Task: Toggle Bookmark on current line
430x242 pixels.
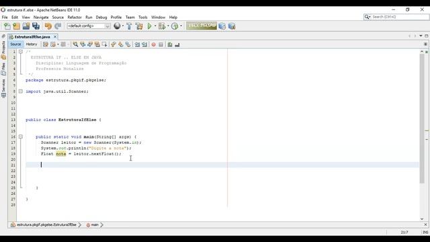Action: point(128,44)
